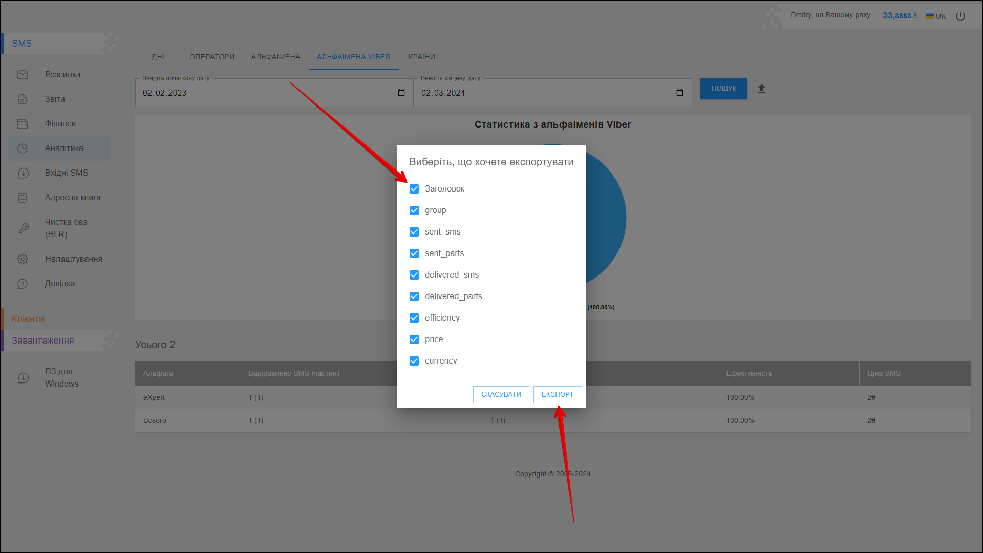
Task: Toggle the sent_sms checkbox
Action: pos(414,232)
